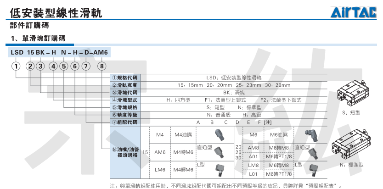Image resolution: width=383 pixels, height=189 pixels.
Task: Click the AM8 code cell
Action: pos(253,148)
